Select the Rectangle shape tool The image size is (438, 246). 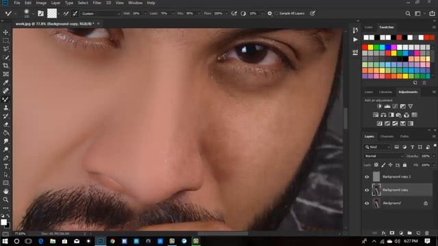click(x=5, y=183)
